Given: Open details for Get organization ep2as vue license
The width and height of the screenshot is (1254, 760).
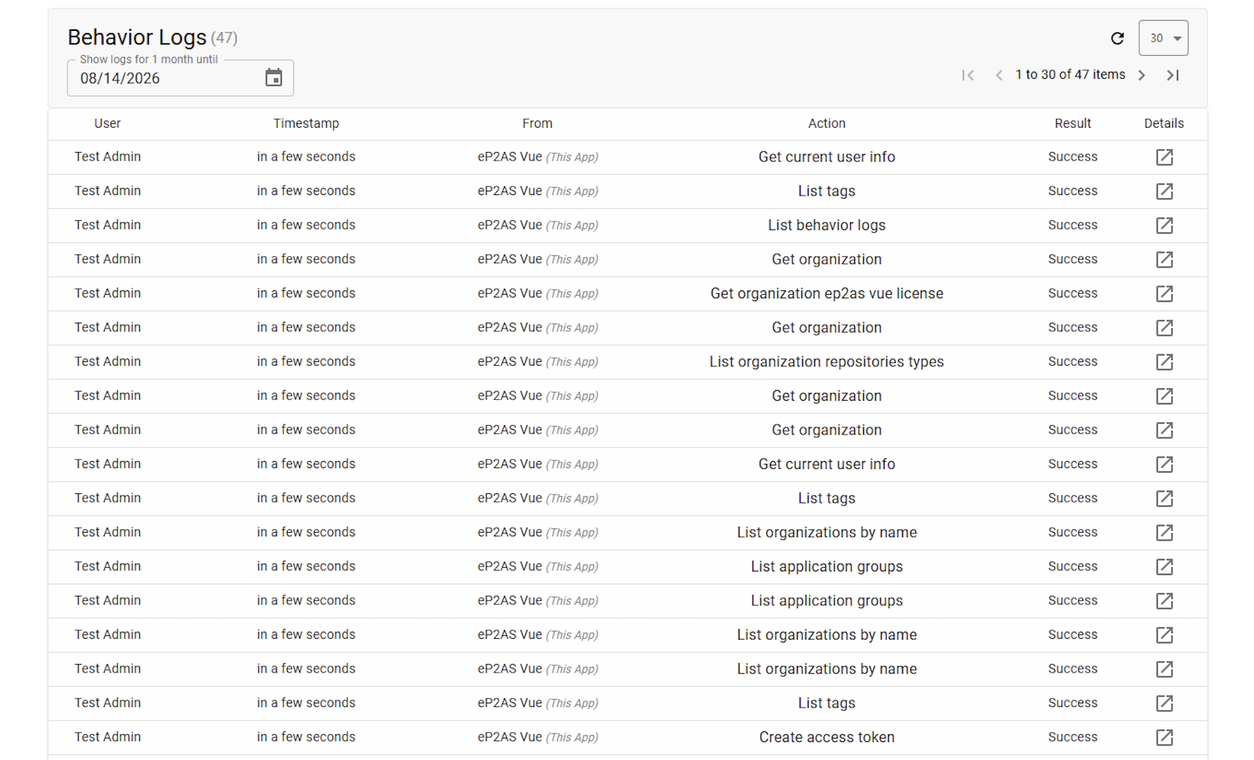Looking at the screenshot, I should (x=1164, y=293).
